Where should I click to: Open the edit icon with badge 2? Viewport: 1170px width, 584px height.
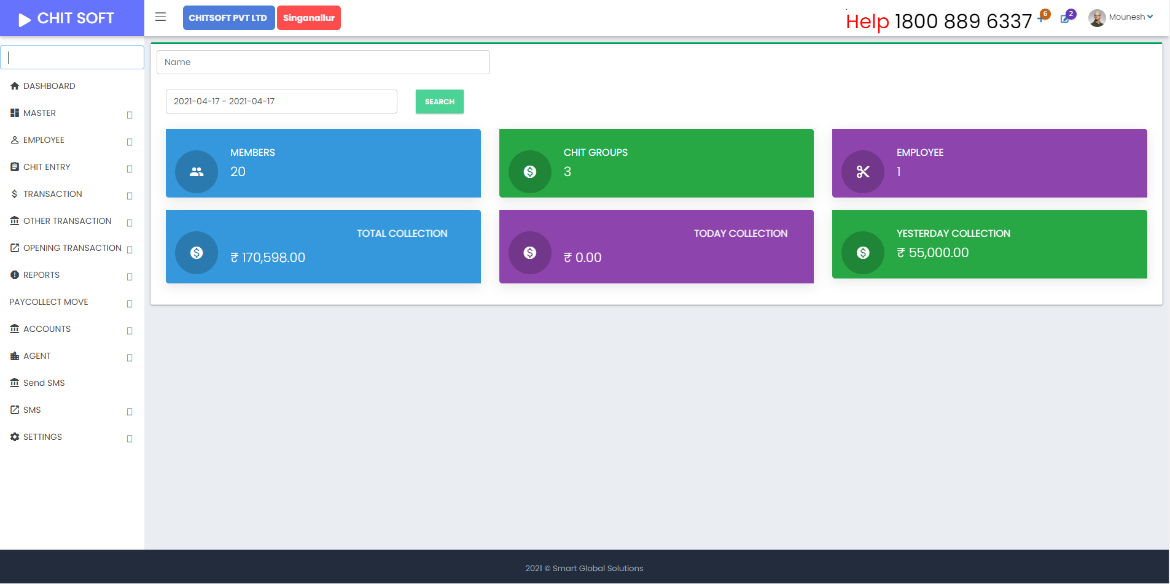click(x=1066, y=18)
